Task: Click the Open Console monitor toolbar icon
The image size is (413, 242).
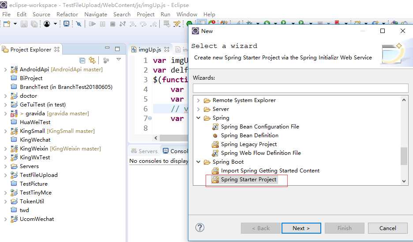Action: 67,24
